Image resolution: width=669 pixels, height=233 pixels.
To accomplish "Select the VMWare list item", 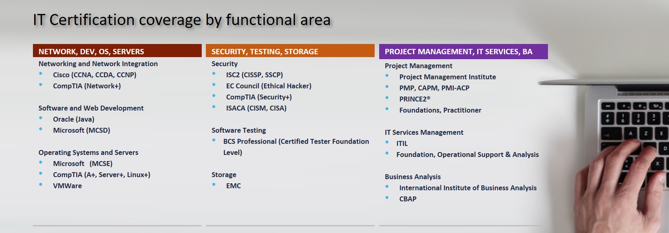I will pos(67,186).
